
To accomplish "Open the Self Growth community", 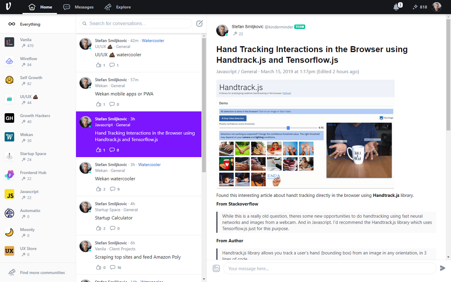I will coord(38,81).
